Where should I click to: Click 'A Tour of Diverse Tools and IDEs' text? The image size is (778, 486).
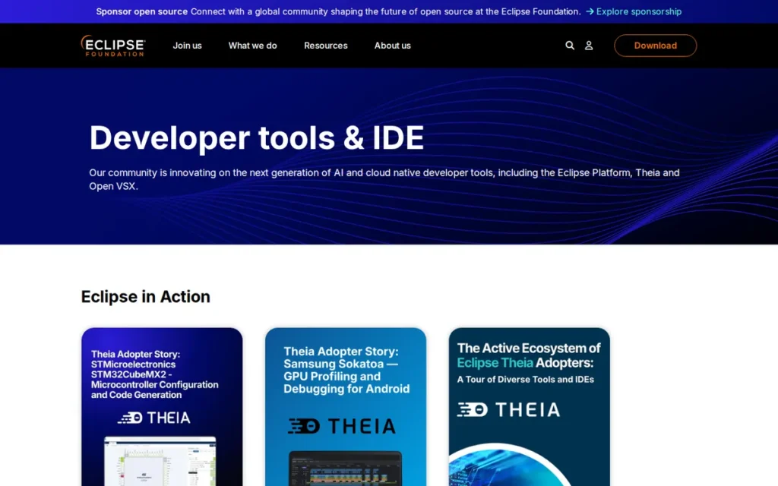point(526,380)
